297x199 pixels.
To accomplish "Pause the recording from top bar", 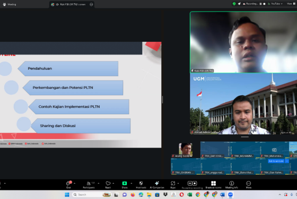I will point(260,4).
